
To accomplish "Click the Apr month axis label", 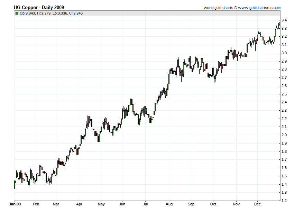I will (79, 204).
